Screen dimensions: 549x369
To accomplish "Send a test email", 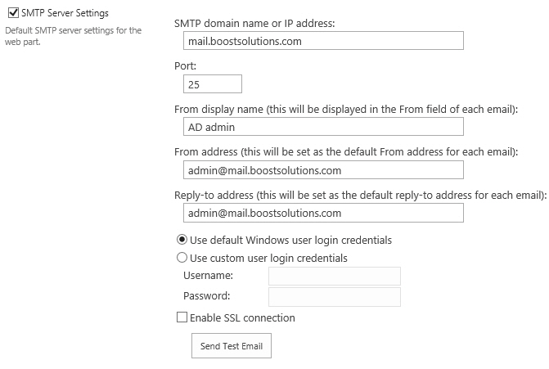I will 232,345.
